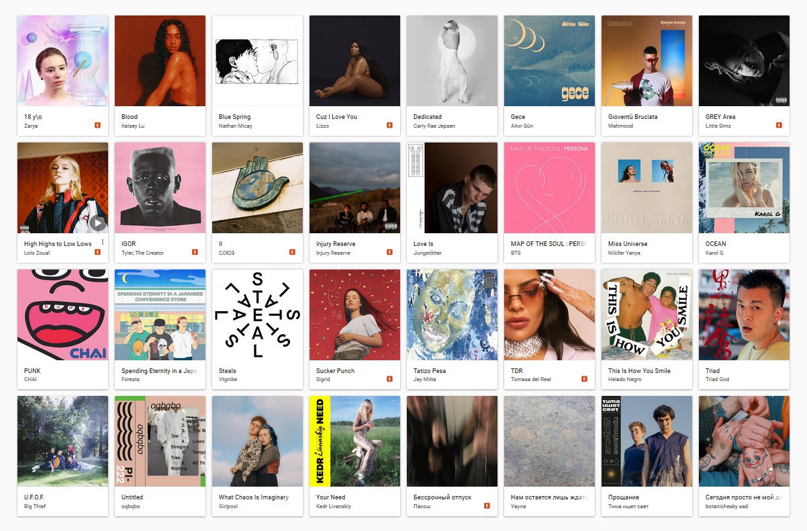807x531 pixels.
Task: Open the three-dot menu beside High Highs to Low Lows
Action: (103, 243)
